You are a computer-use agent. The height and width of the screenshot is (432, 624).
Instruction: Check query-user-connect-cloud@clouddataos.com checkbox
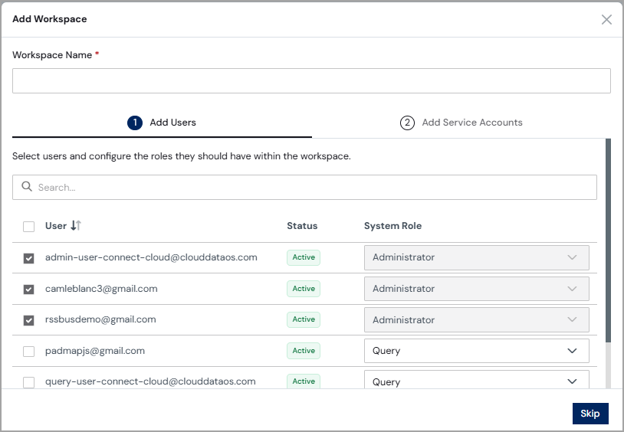point(28,382)
